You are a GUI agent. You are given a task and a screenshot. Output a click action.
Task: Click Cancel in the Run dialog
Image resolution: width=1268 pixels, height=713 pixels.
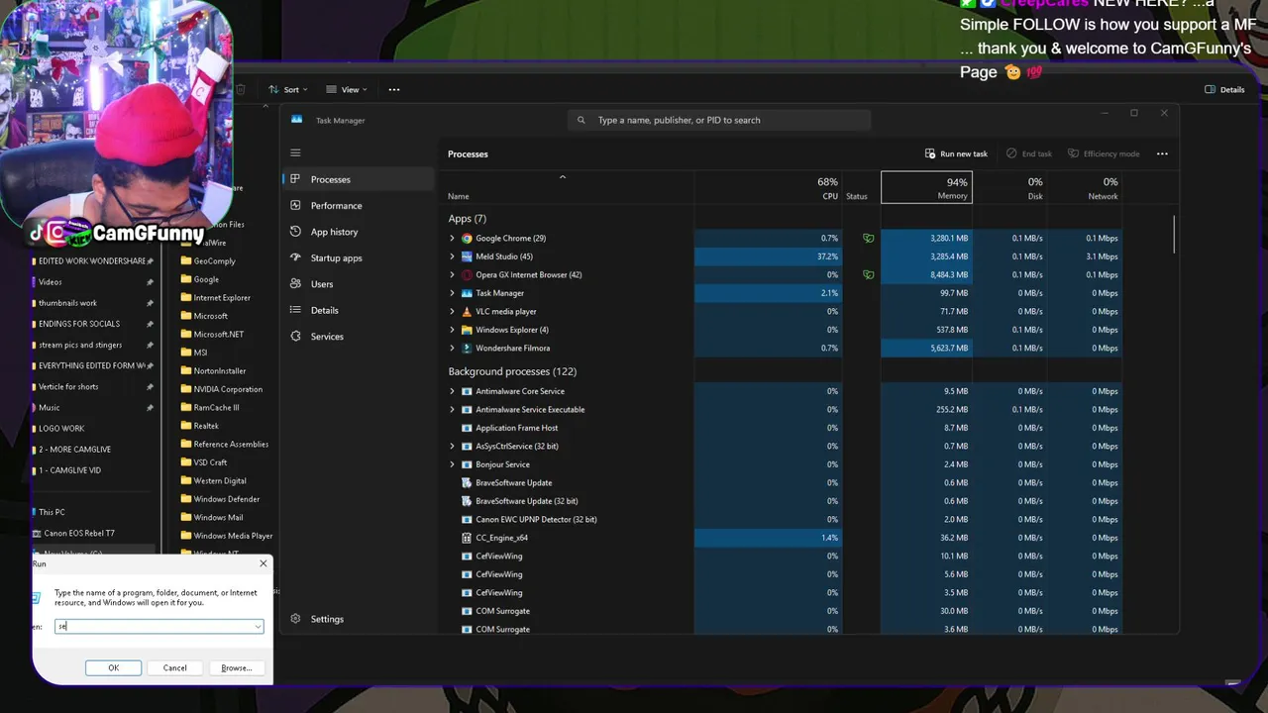click(174, 667)
